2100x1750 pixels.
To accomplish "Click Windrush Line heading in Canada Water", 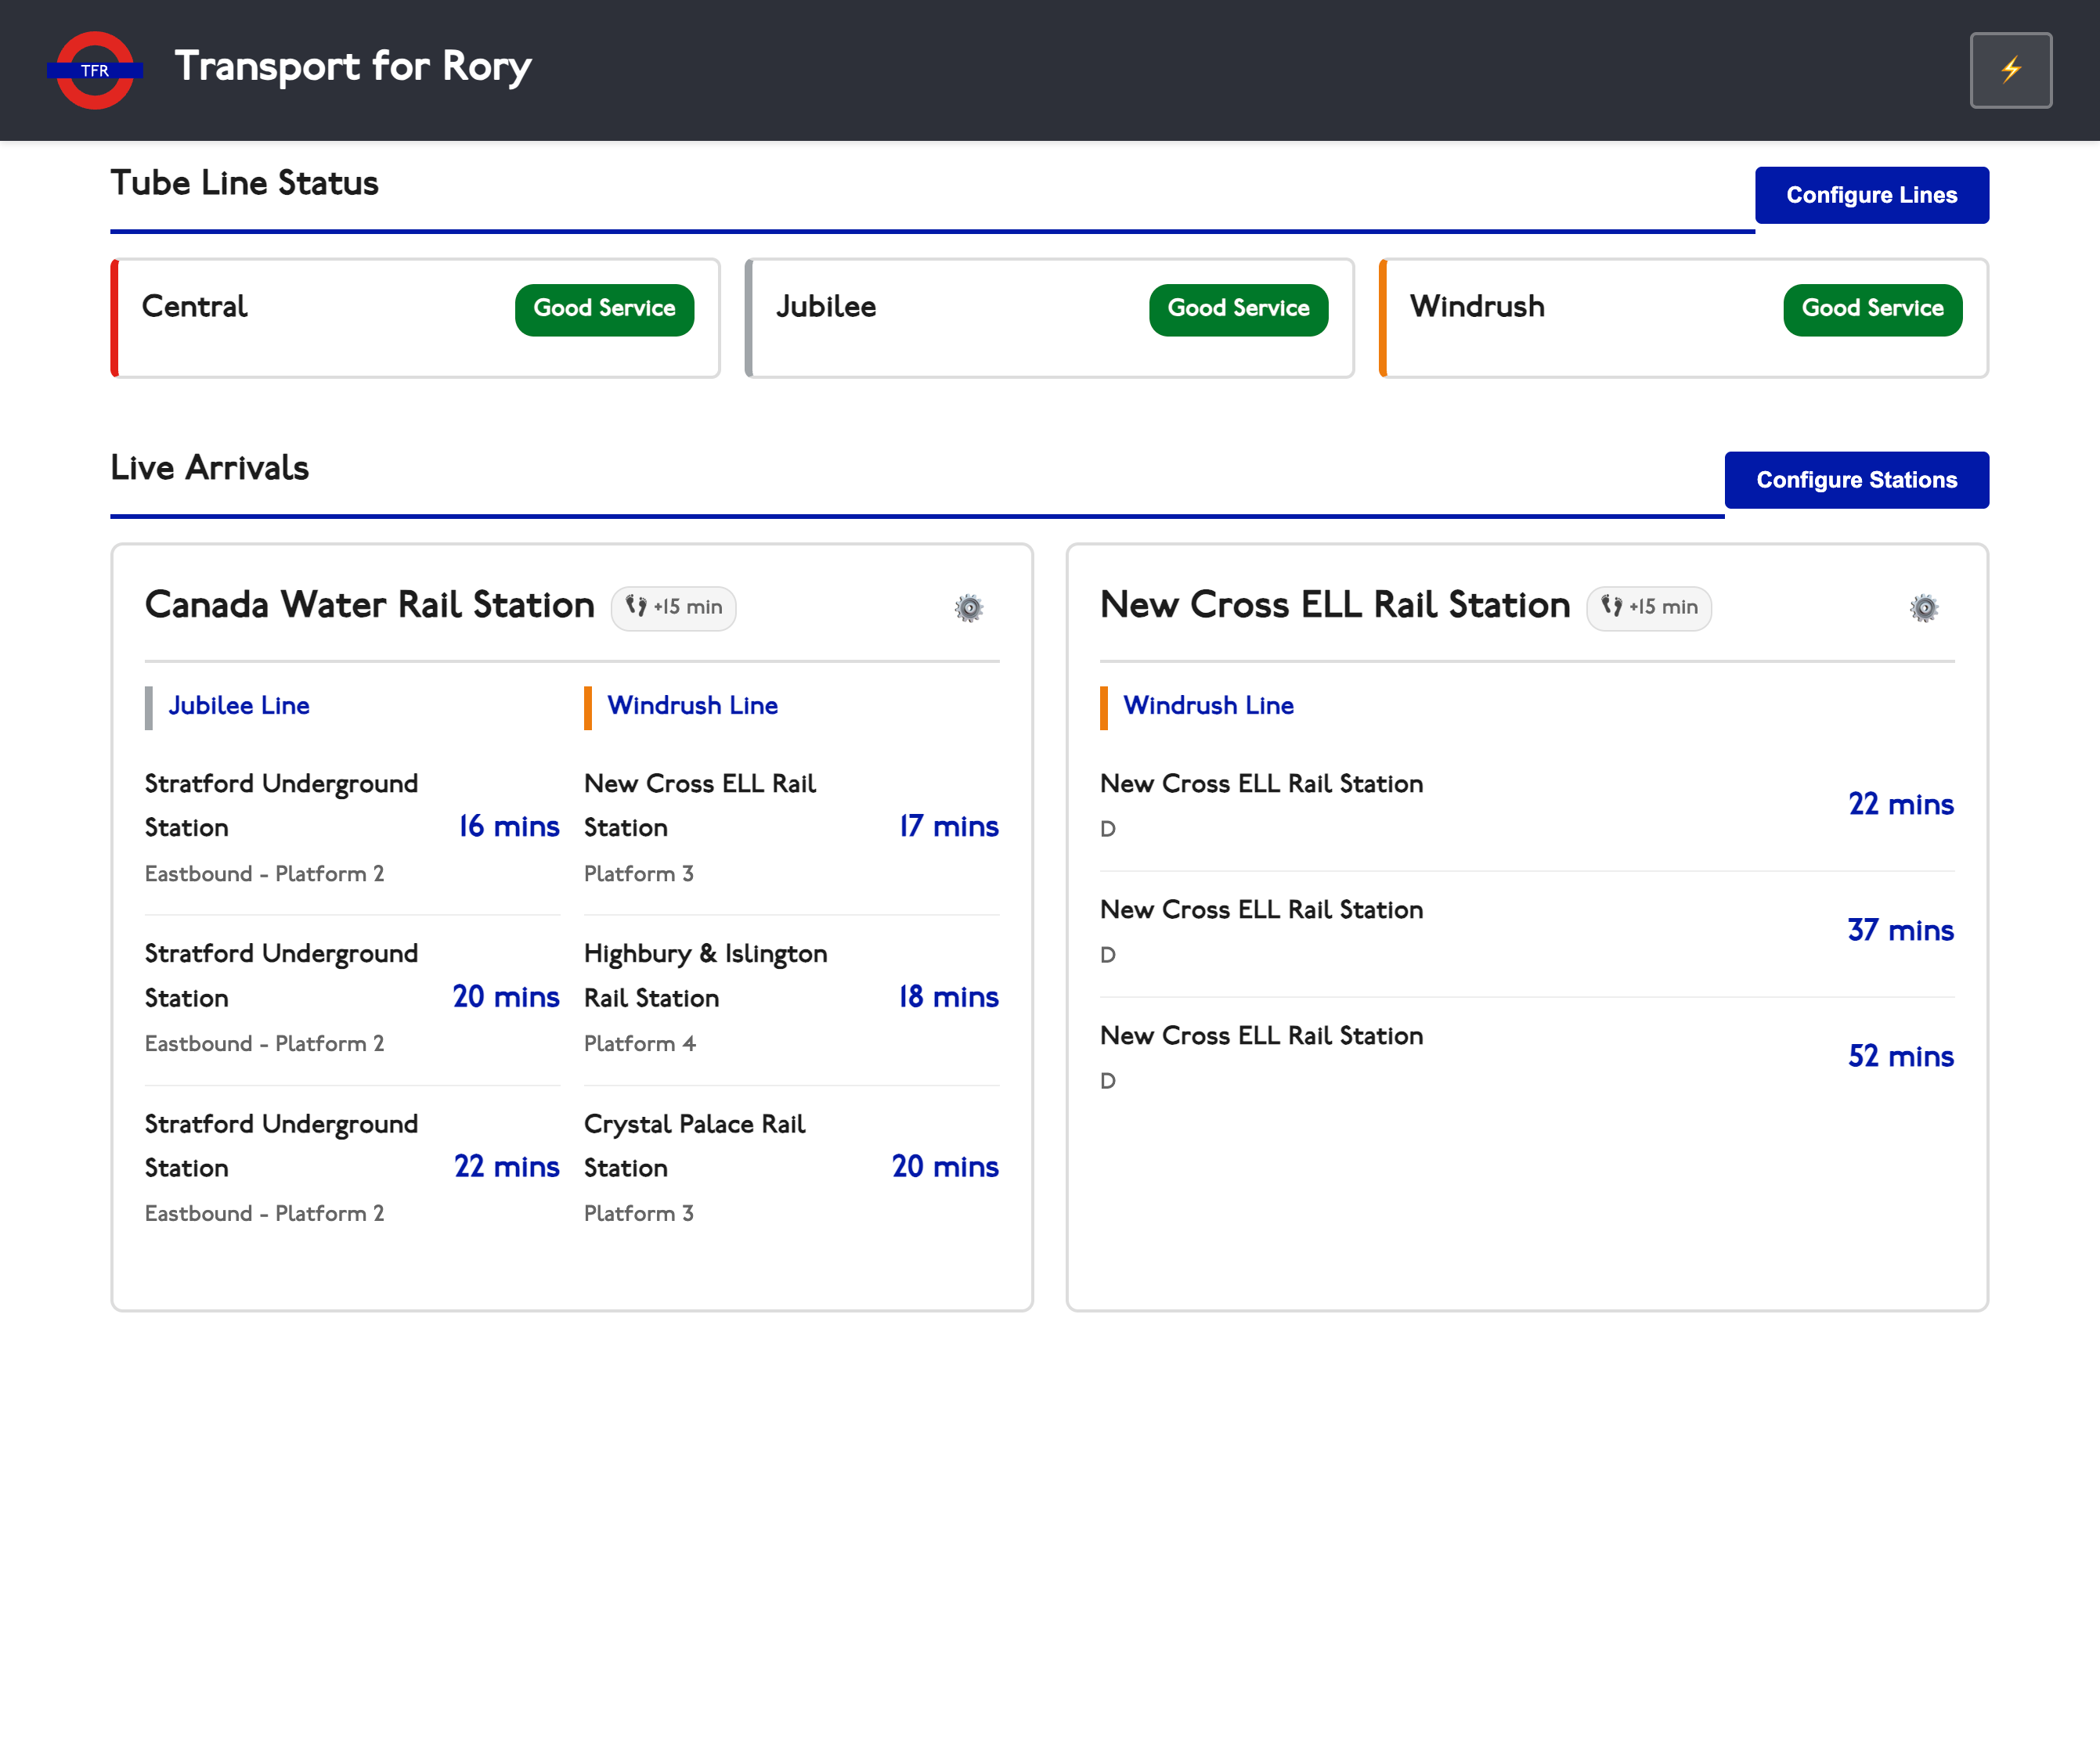I will point(692,706).
